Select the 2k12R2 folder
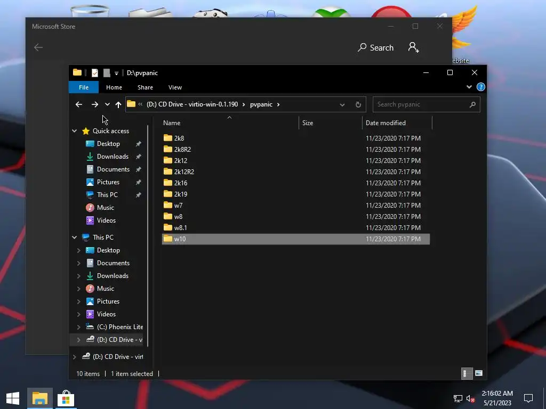 coord(295,171)
